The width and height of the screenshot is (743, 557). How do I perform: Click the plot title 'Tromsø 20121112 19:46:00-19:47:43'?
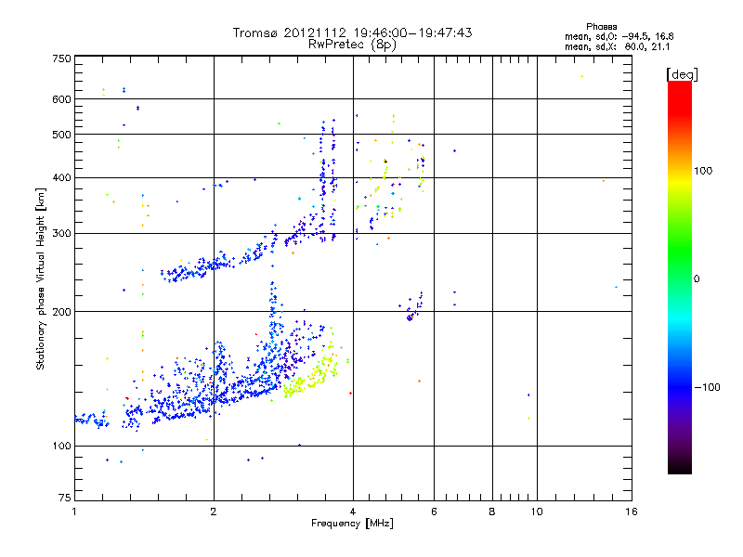pyautogui.click(x=352, y=32)
